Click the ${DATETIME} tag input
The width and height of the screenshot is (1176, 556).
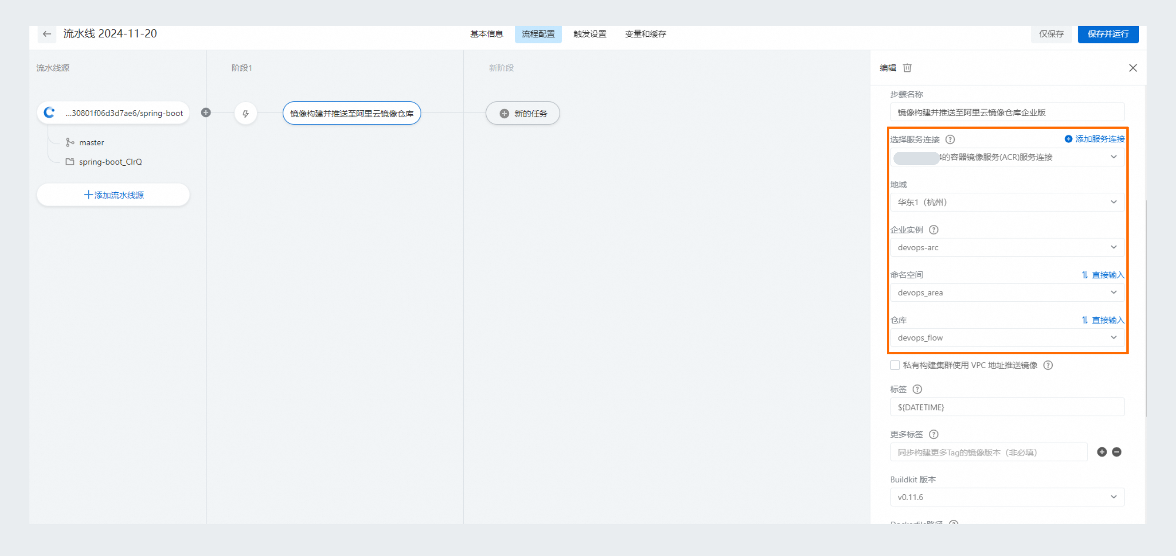(x=1007, y=407)
